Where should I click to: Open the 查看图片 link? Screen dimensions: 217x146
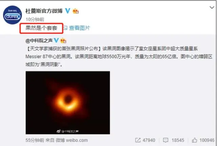(79, 28)
